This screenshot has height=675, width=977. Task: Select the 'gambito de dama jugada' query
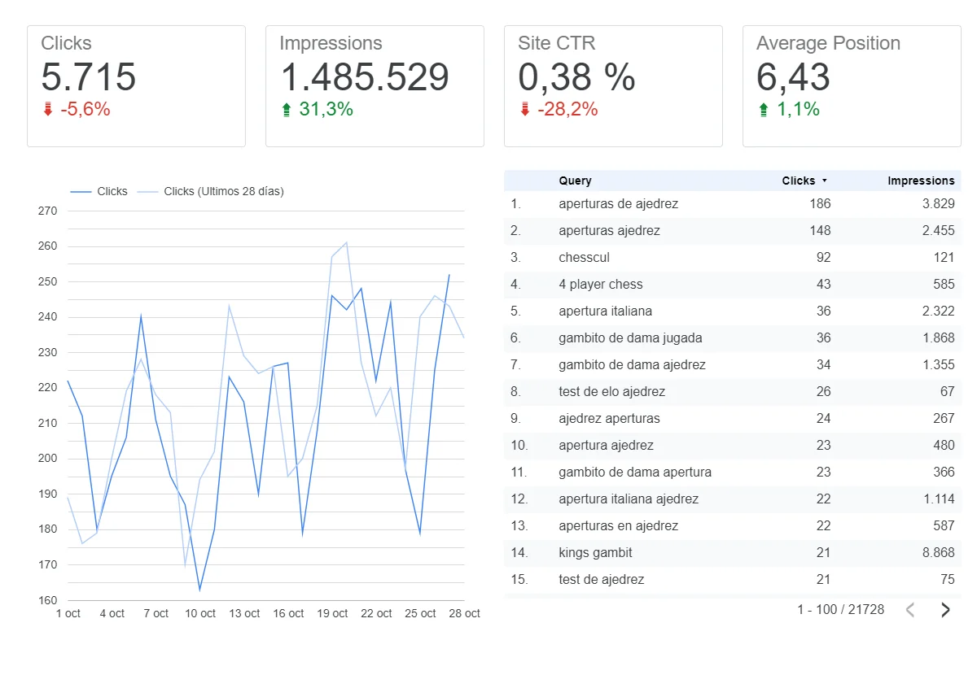(x=630, y=338)
